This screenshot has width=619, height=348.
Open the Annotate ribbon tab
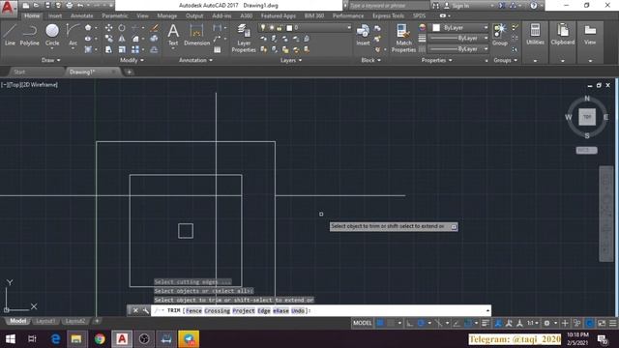click(81, 15)
